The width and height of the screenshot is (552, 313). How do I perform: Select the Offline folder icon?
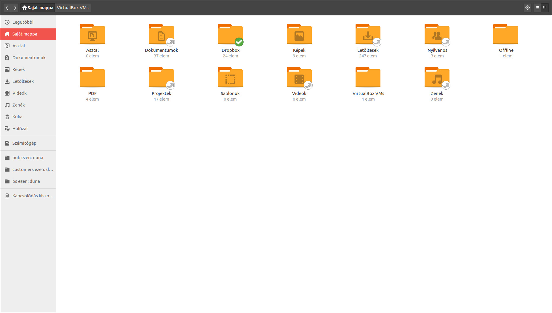pyautogui.click(x=506, y=34)
